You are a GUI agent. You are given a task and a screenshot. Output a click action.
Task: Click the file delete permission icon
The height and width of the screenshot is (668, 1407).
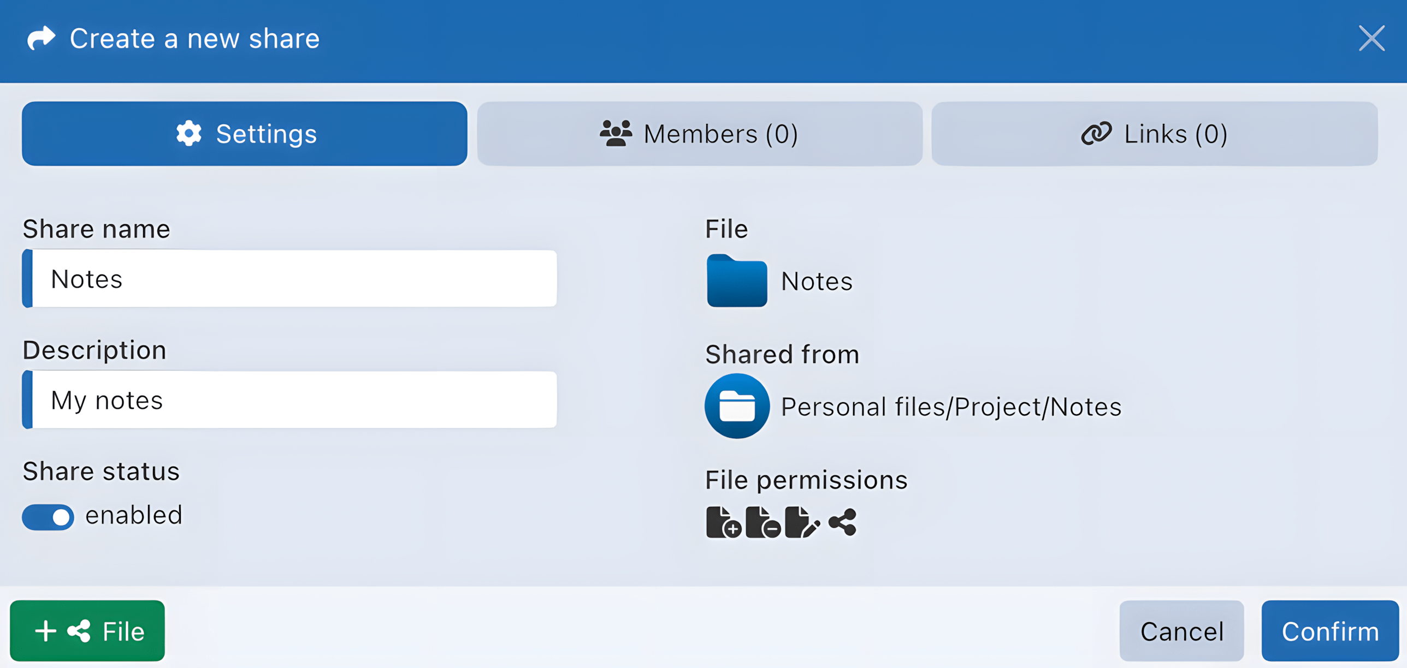click(x=764, y=521)
